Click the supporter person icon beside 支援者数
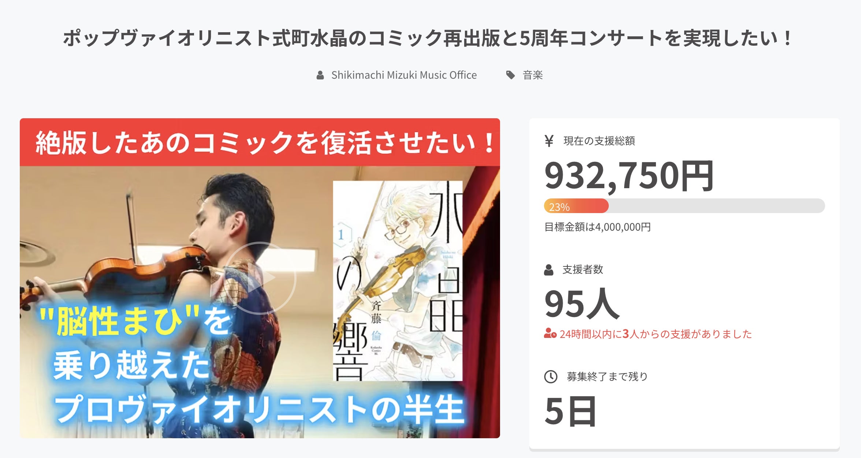Screen dimensions: 861x458 coord(548,270)
